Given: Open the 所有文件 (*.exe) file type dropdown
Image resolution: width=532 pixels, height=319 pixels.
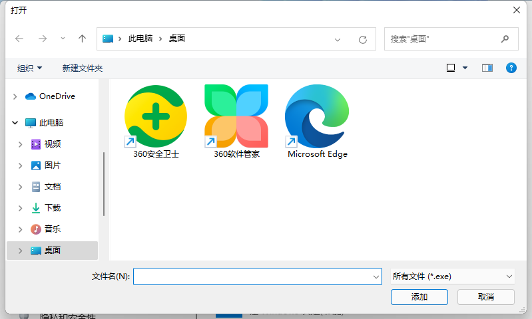Looking at the screenshot, I should pos(452,276).
